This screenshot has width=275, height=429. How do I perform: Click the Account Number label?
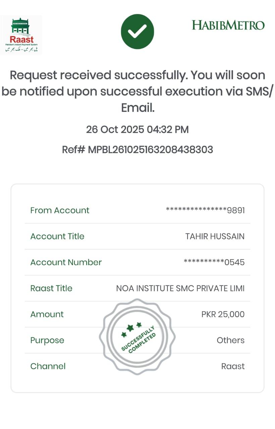tap(66, 262)
